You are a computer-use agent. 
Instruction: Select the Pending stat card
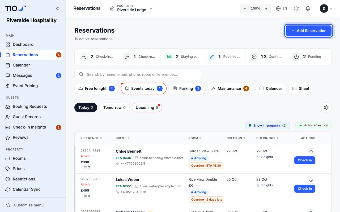click(x=309, y=57)
